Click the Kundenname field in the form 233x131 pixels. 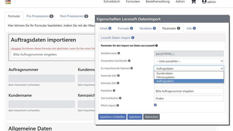pyautogui.click(x=42, y=104)
